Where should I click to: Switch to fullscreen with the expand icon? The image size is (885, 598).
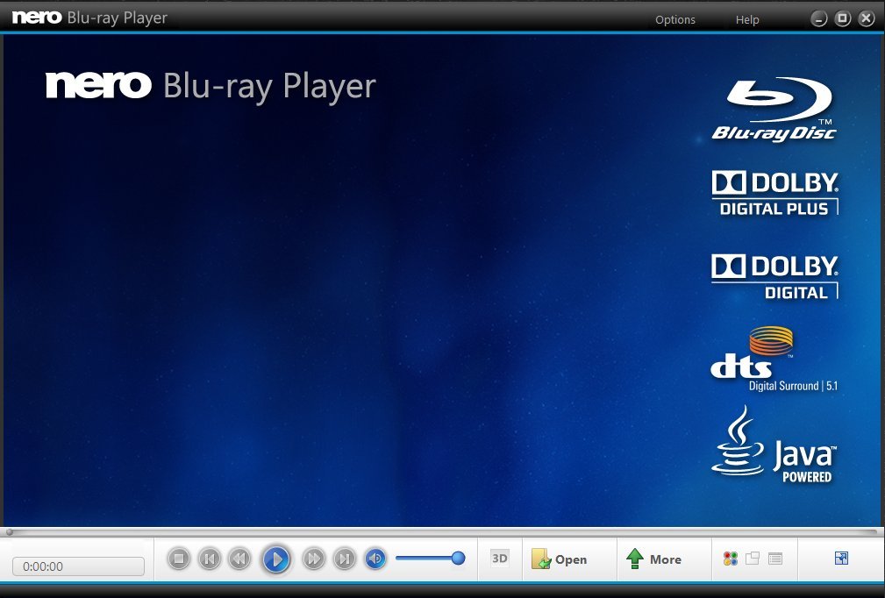tap(841, 559)
